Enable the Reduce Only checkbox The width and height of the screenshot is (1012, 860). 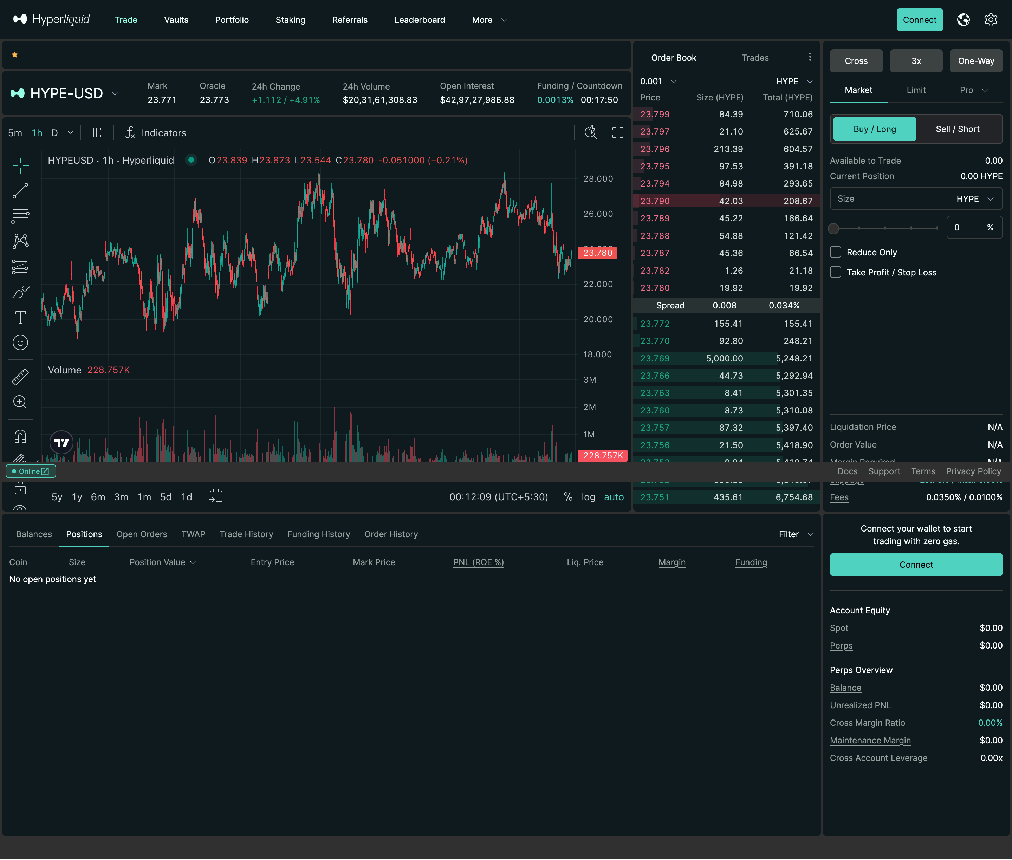[836, 252]
